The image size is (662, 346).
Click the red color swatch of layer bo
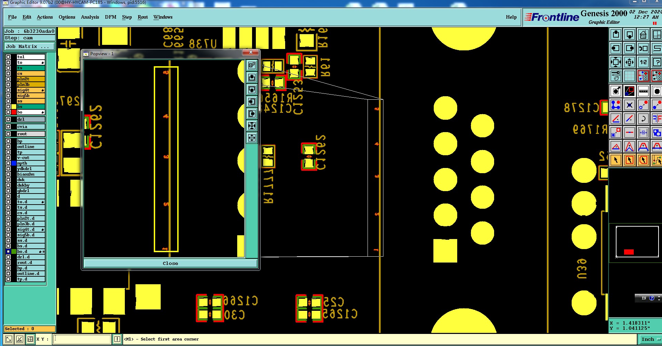[x=14, y=112]
